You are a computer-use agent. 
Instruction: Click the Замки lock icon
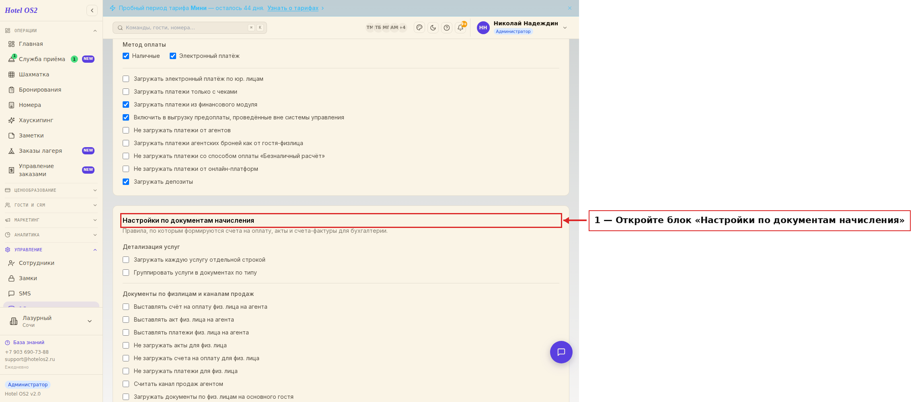coord(12,278)
